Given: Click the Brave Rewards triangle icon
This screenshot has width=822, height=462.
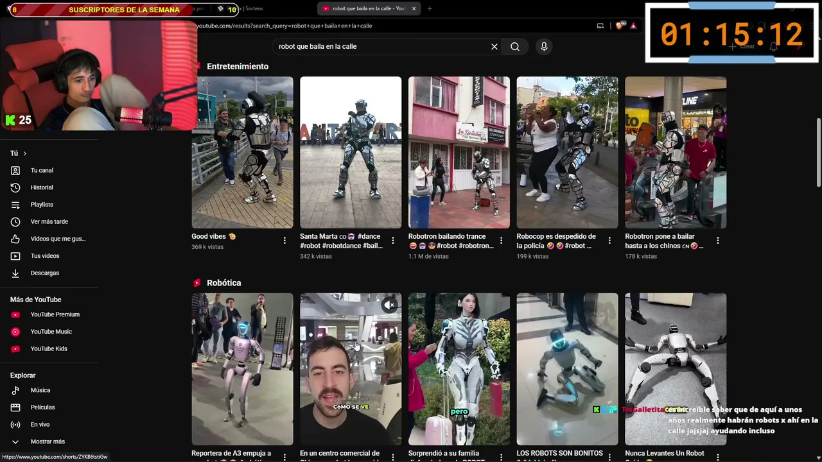Looking at the screenshot, I should pyautogui.click(x=633, y=26).
